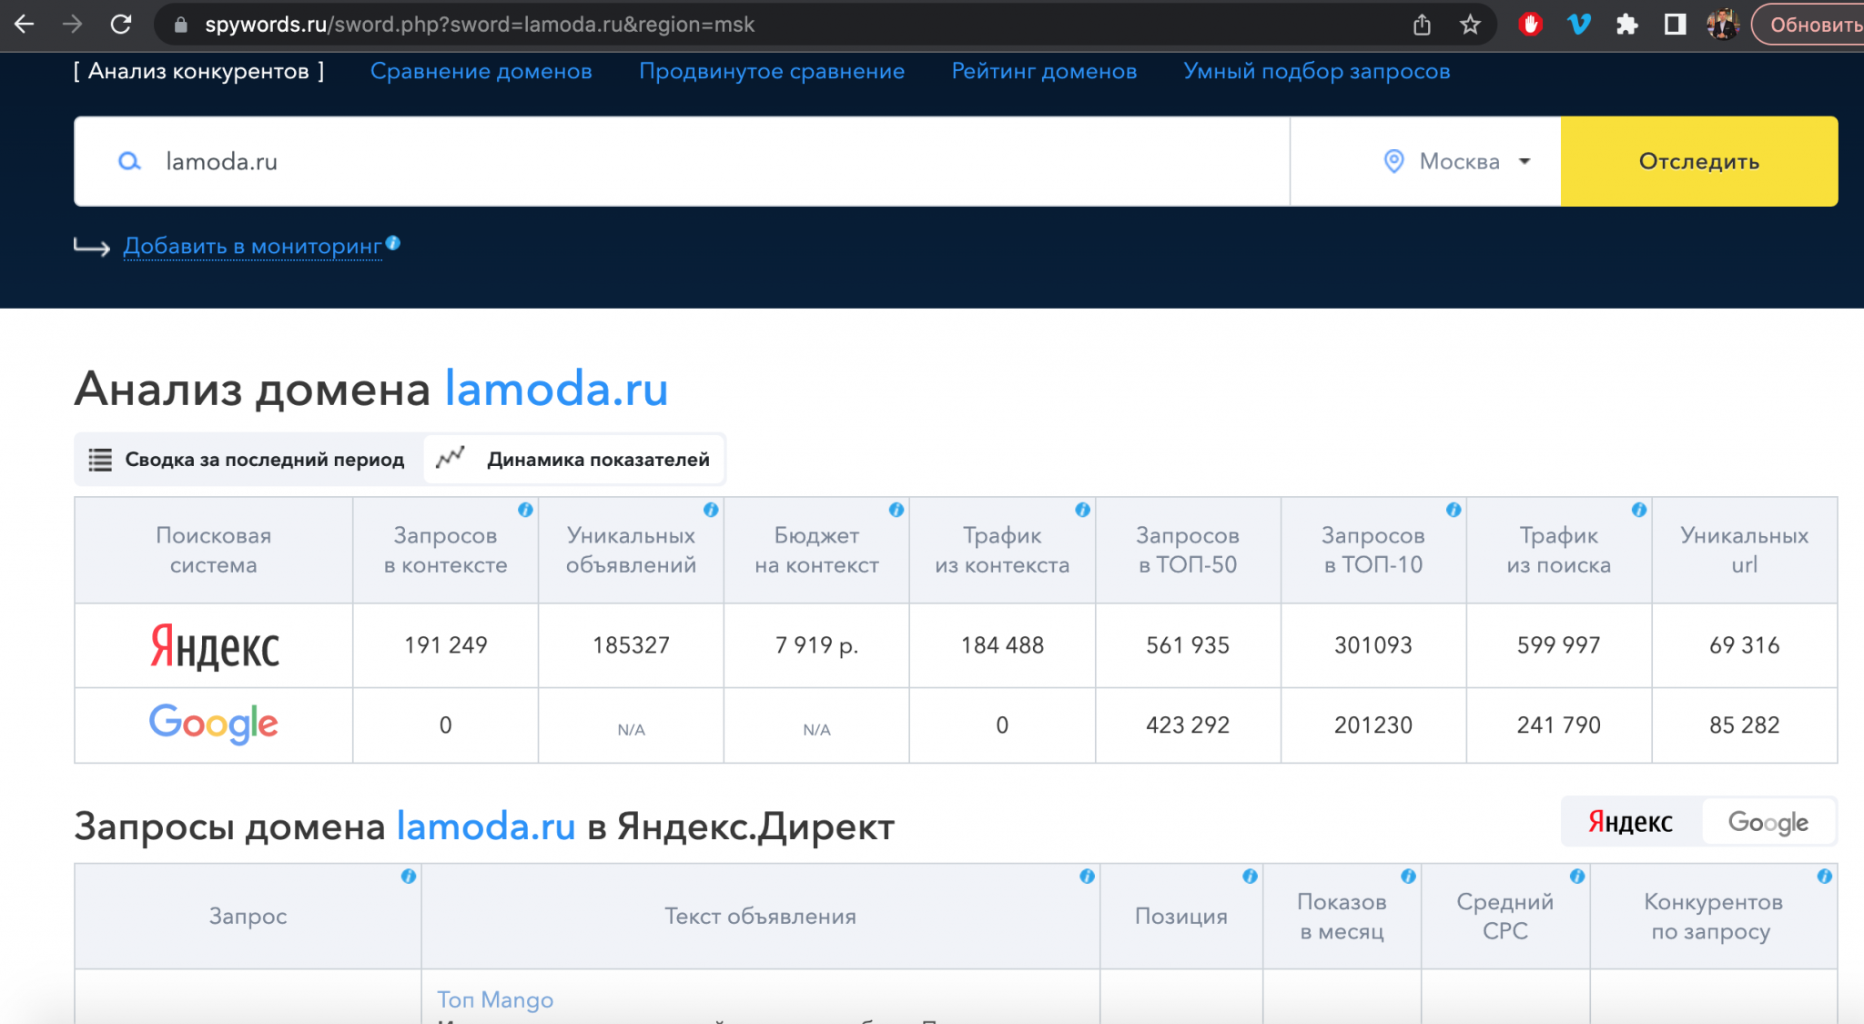Open lamoda.ru link in Анализ домена heading
The image size is (1864, 1024).
click(x=556, y=389)
